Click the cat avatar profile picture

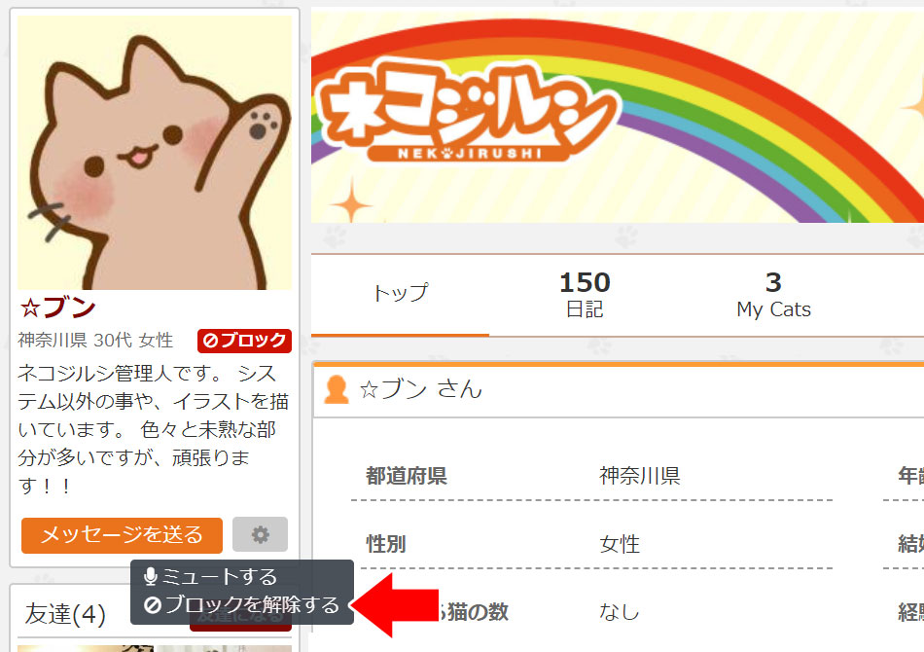click(x=155, y=152)
